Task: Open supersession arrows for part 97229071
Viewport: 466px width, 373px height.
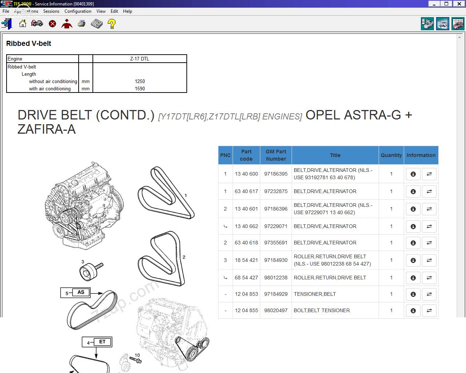Action: click(429, 227)
